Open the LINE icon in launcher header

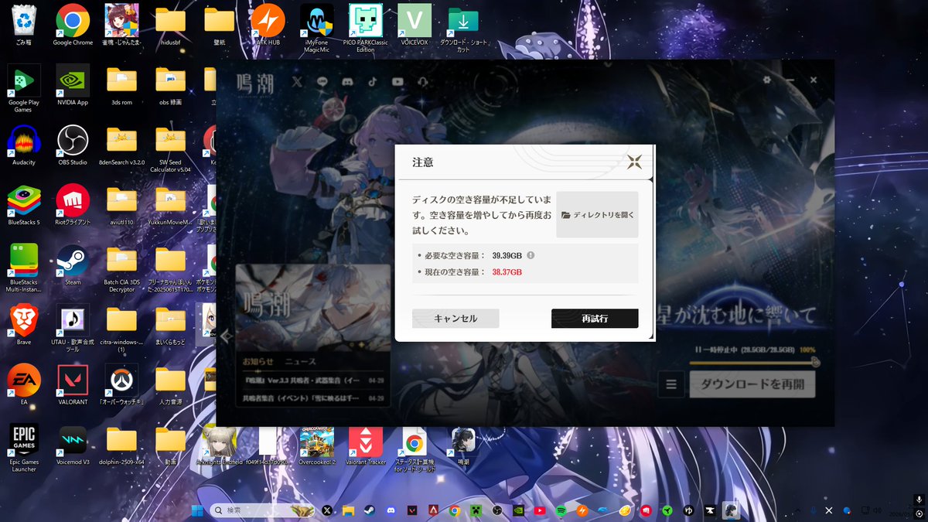(322, 81)
